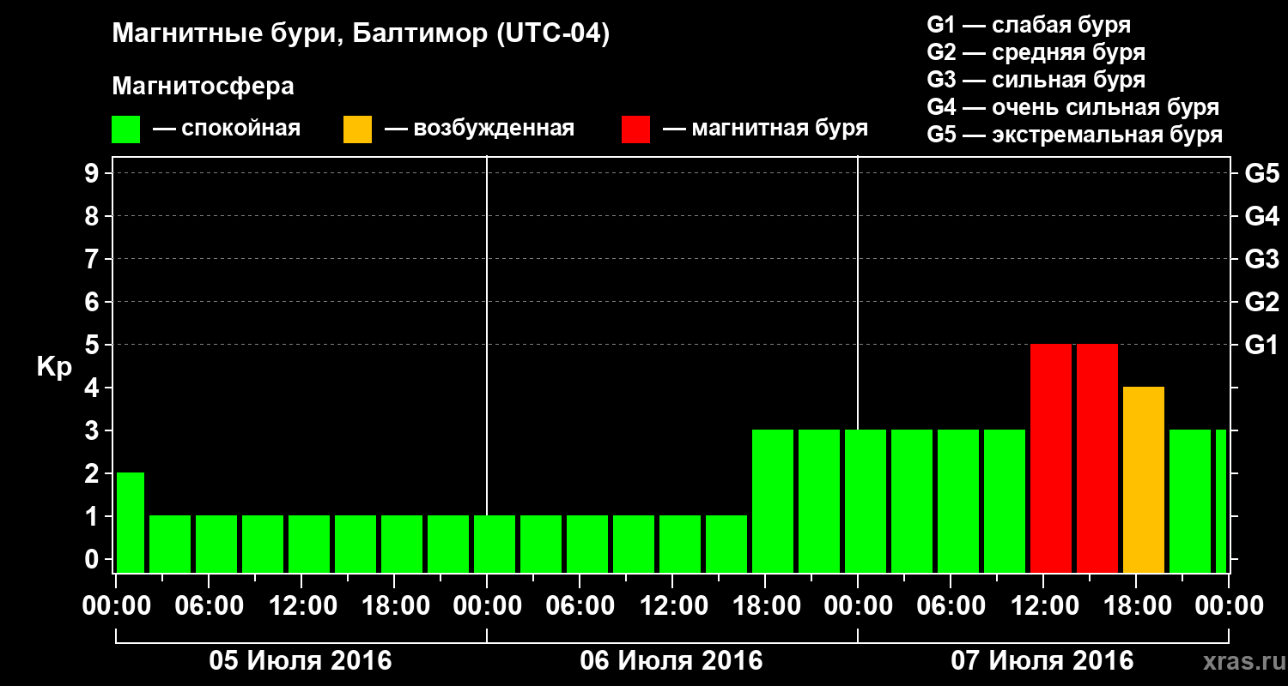Click the chart title 'Магнитные бури, Балтимор (UTC-04)'
The height and width of the screenshot is (686, 1288).
tap(361, 35)
